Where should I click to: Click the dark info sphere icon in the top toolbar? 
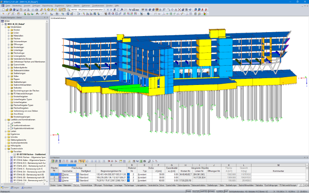click(183, 9)
